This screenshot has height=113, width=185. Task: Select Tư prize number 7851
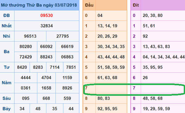point(71,67)
